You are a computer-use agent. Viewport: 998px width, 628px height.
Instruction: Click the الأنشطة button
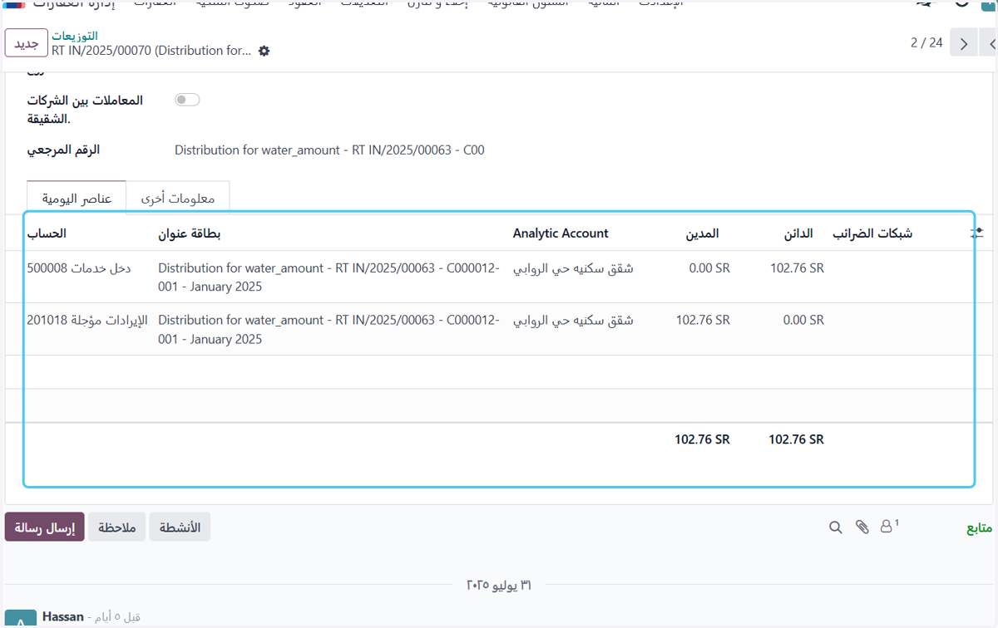click(180, 527)
